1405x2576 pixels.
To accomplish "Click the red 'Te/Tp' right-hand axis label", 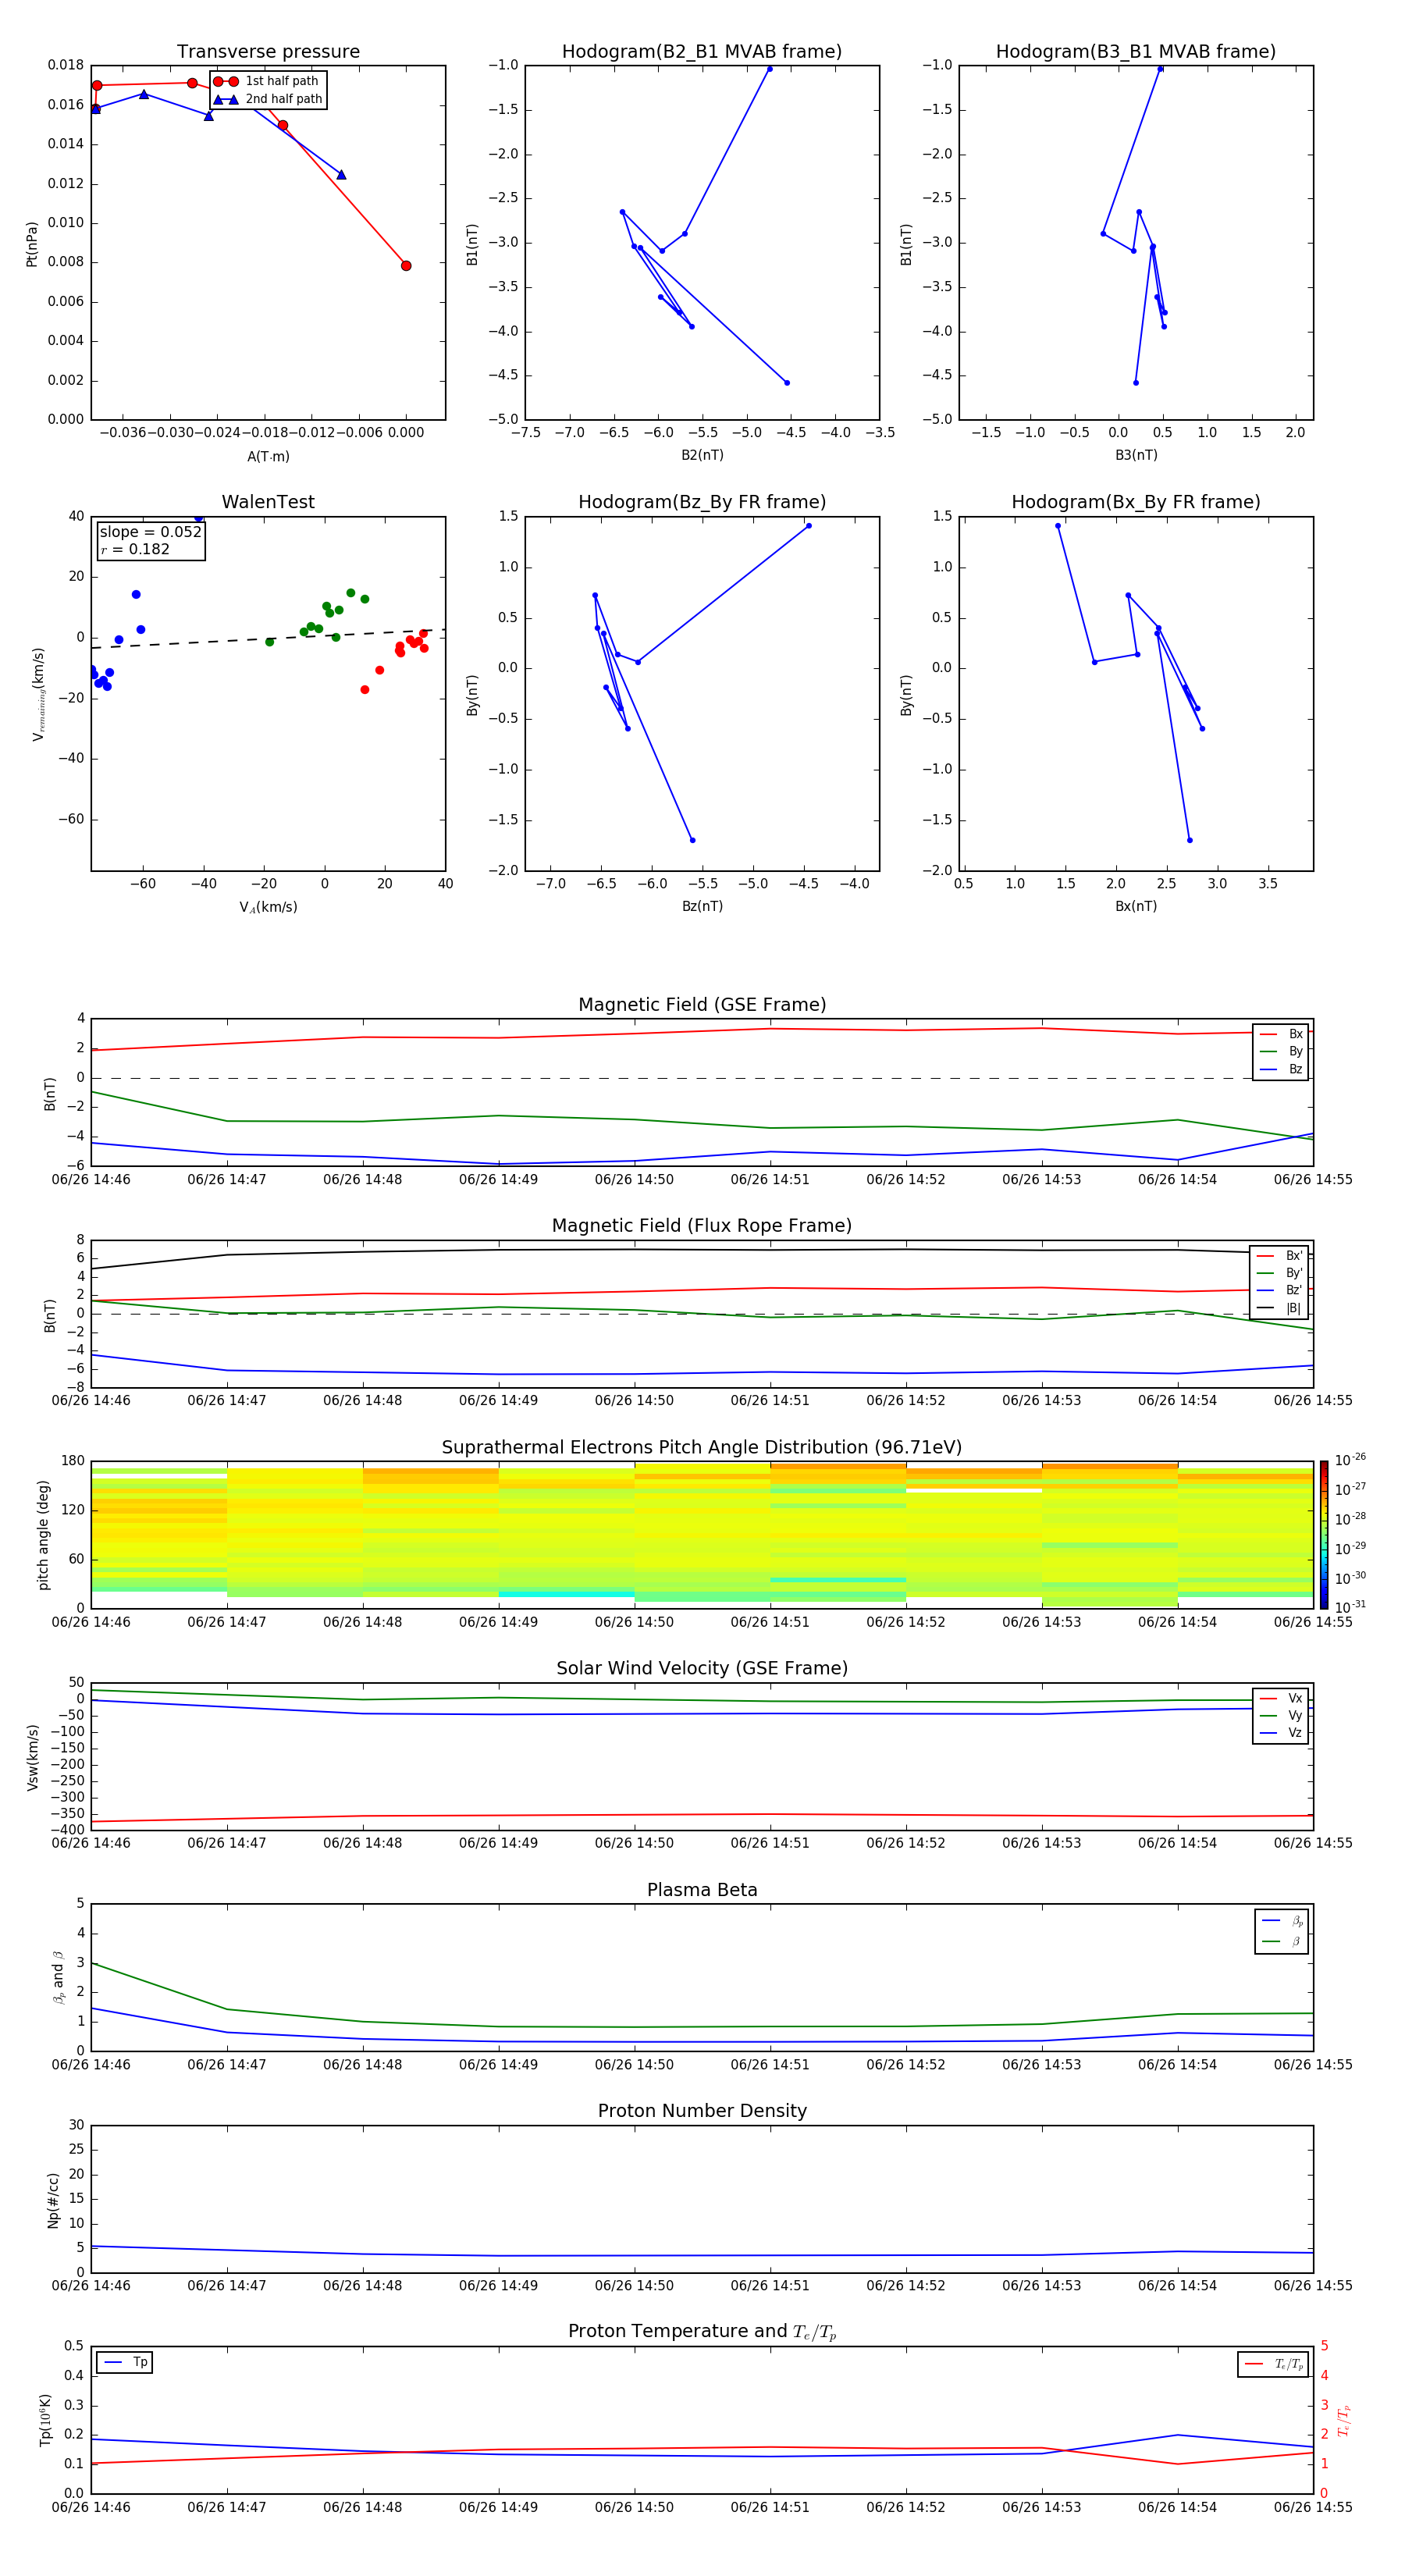I will [1344, 2420].
